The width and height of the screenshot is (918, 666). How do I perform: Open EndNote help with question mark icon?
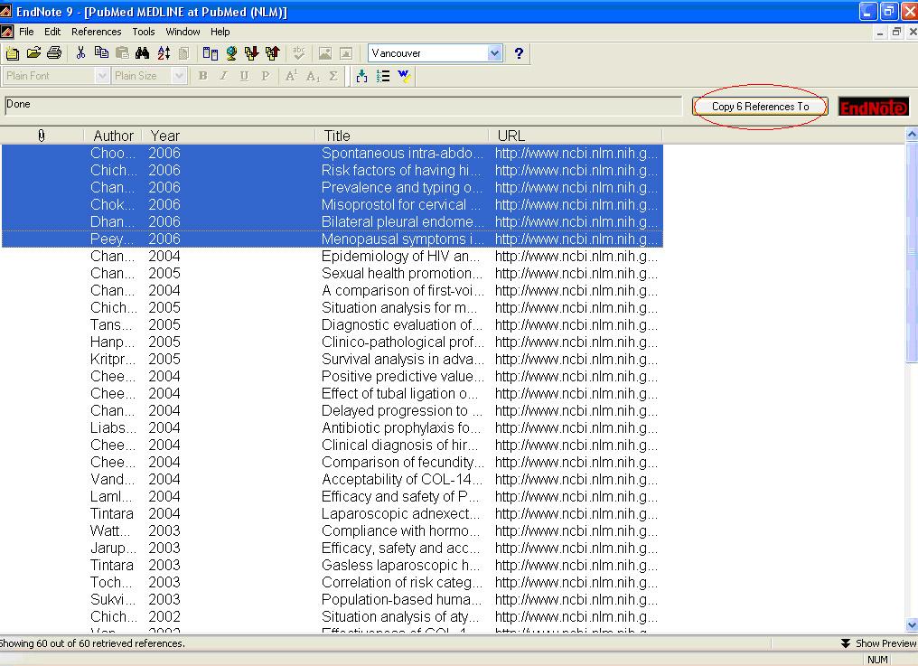[519, 53]
